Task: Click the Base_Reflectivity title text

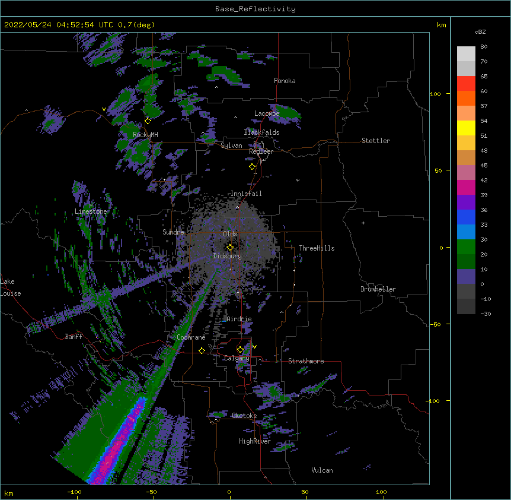Action: [x=255, y=9]
